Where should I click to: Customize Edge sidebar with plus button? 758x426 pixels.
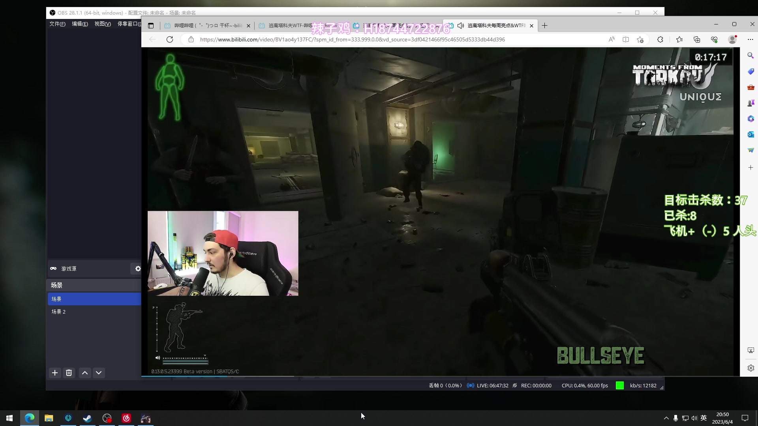(x=750, y=168)
